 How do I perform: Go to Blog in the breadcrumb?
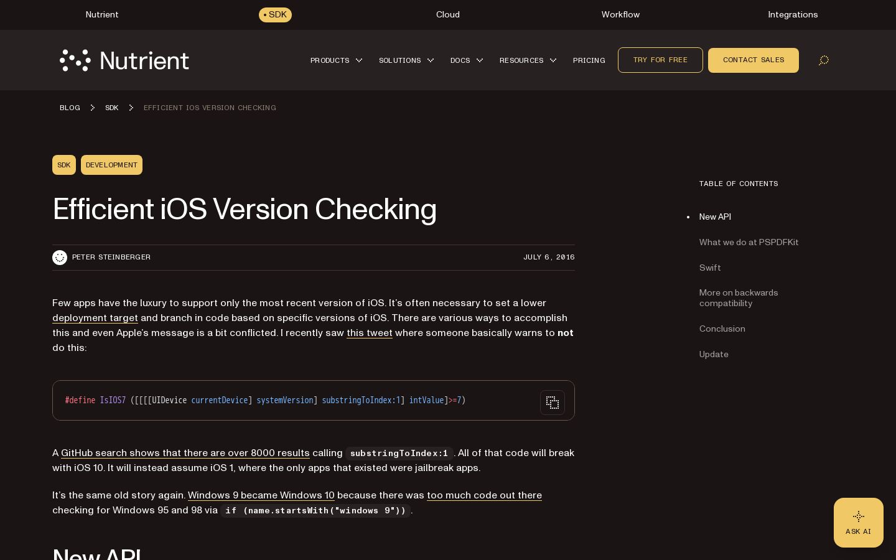[70, 108]
